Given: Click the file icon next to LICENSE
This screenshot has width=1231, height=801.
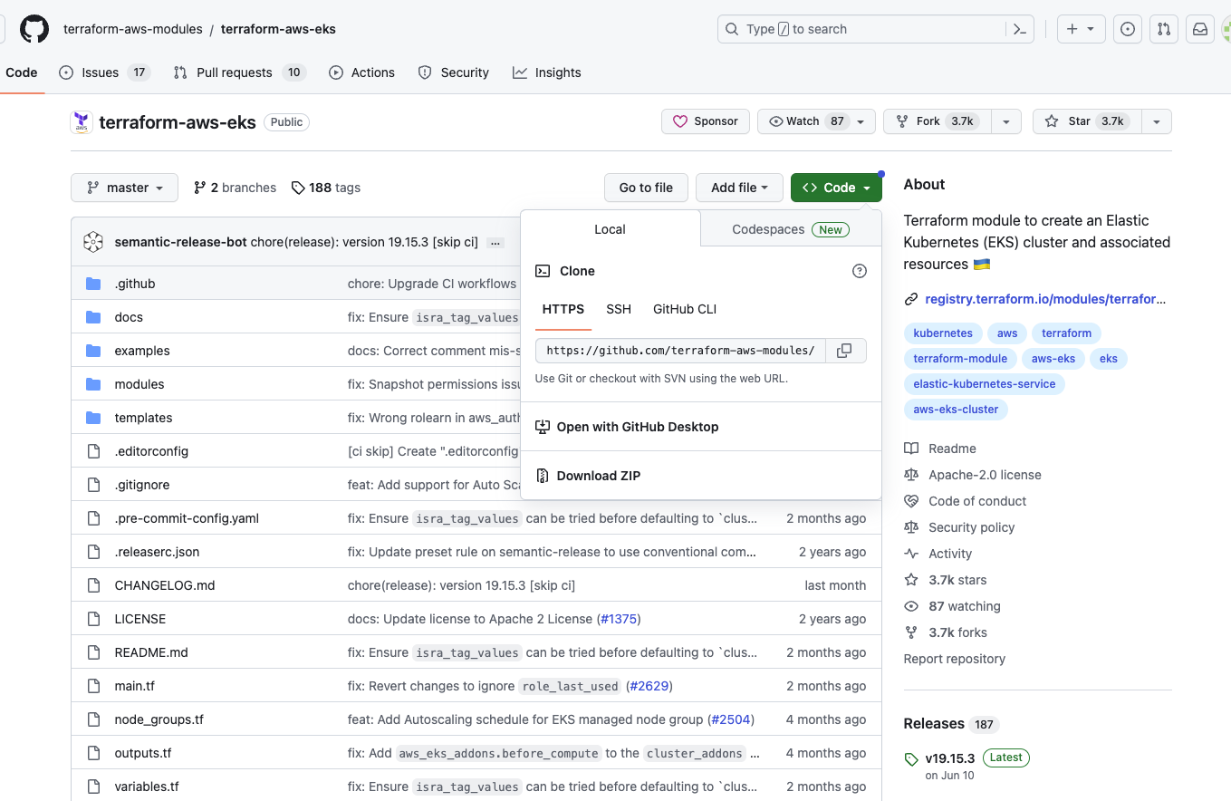Looking at the screenshot, I should pos(93,619).
